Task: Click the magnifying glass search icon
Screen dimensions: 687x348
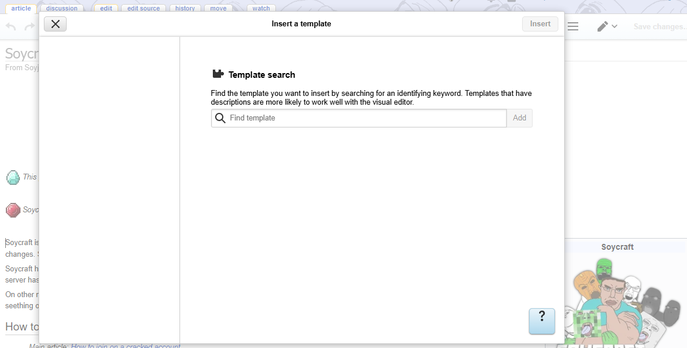Action: (220, 118)
